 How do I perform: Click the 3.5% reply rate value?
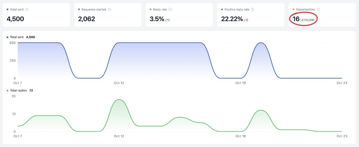(157, 19)
